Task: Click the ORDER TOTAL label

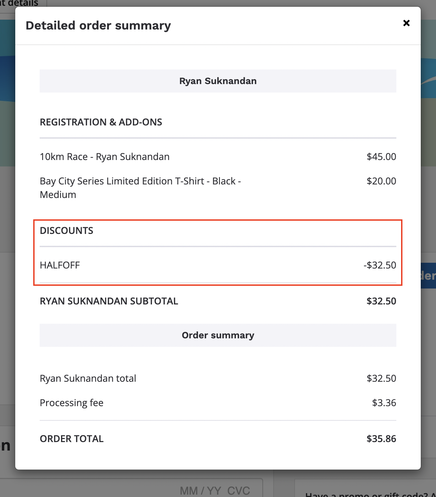Action: coord(72,439)
